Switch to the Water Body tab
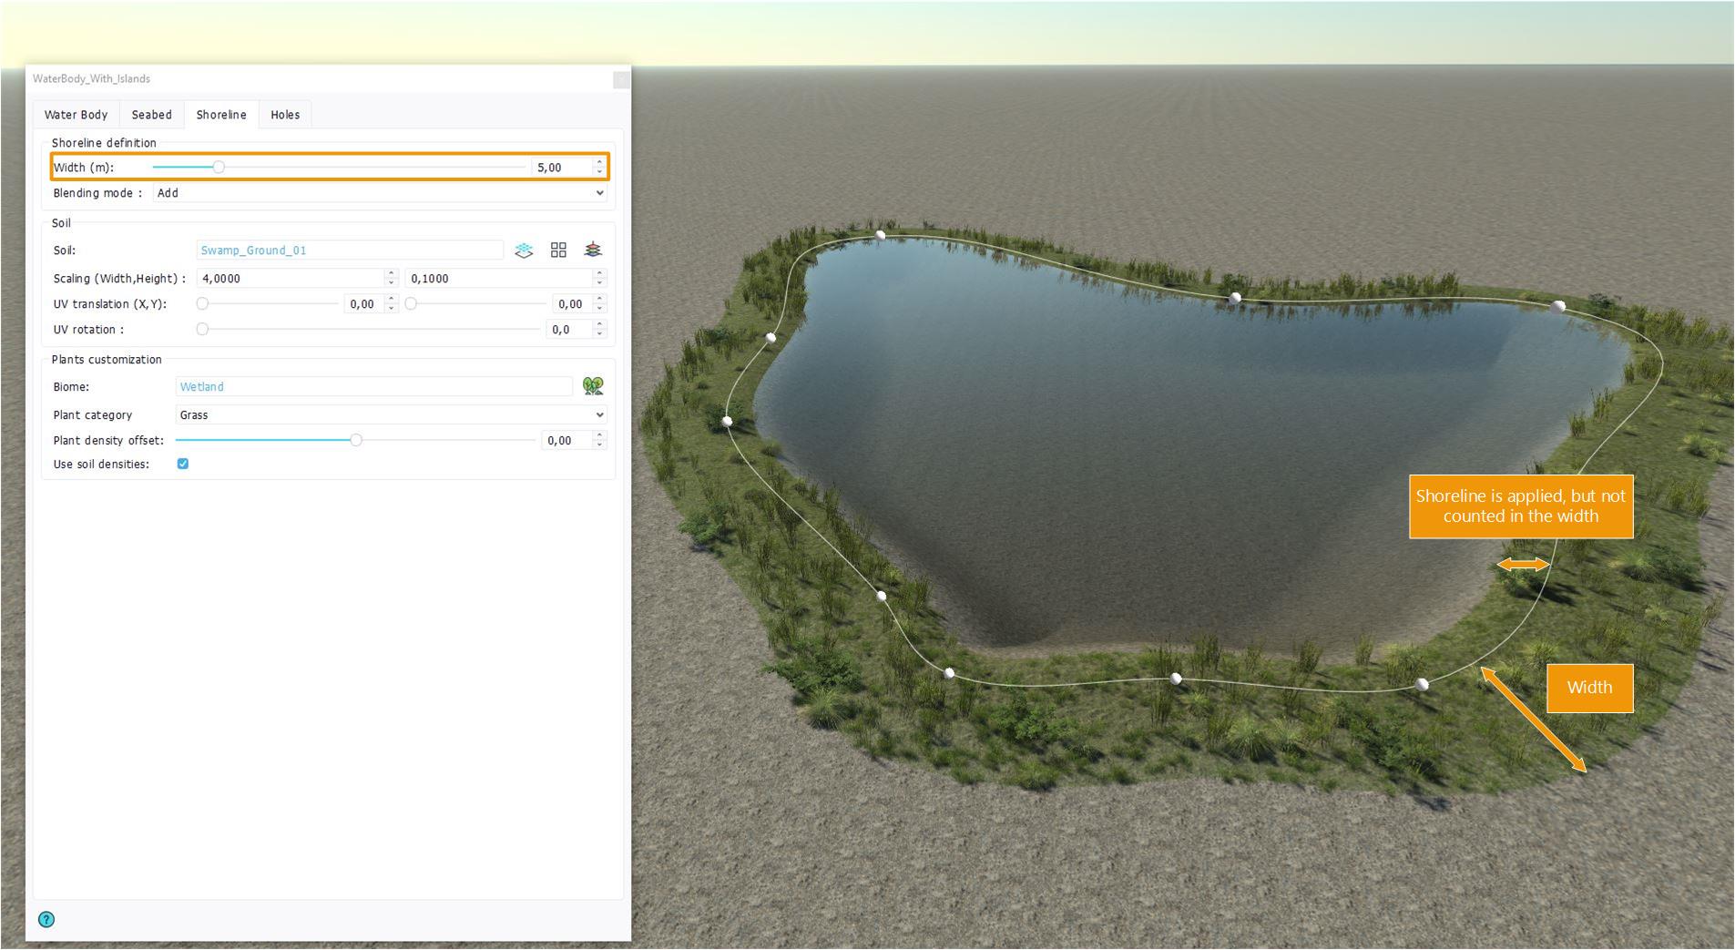 (76, 115)
